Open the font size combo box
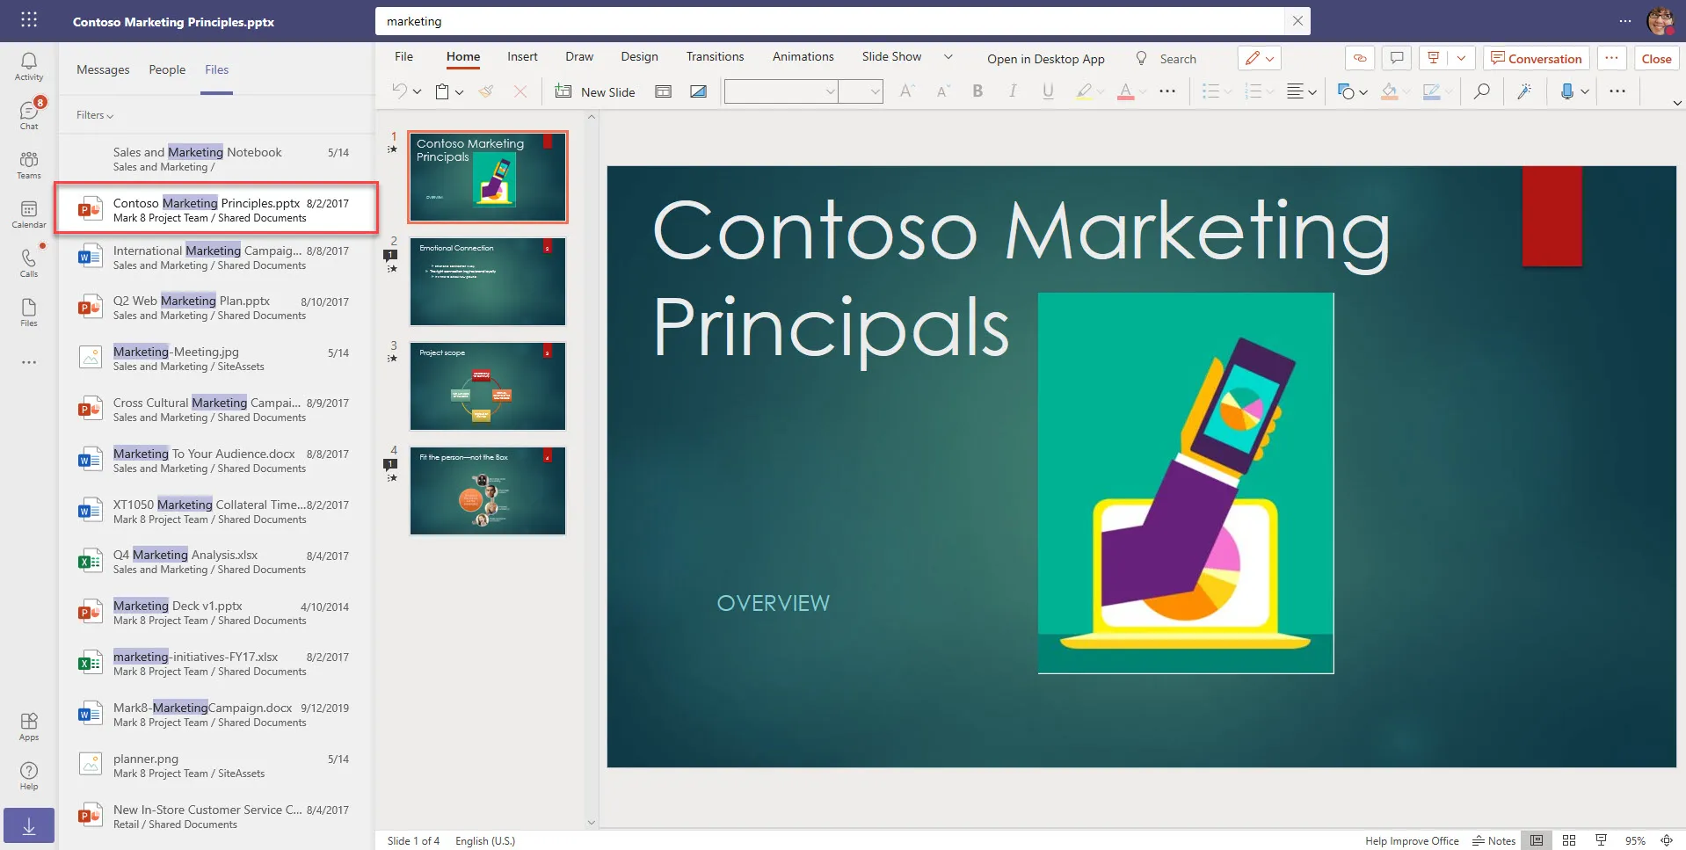1686x850 pixels. pos(861,91)
